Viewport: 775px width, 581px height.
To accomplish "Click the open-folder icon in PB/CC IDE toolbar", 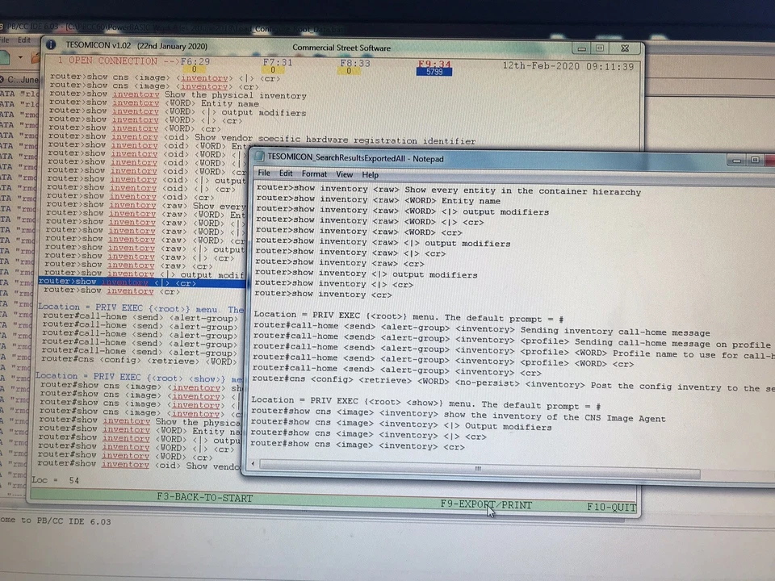I will [35, 57].
